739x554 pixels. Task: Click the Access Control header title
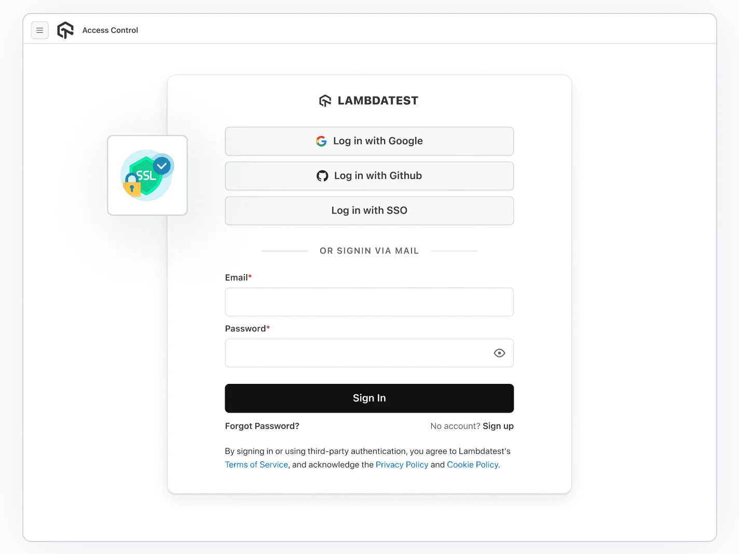pyautogui.click(x=110, y=30)
